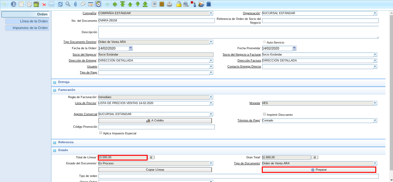The height and width of the screenshot is (182, 393).
Task: Refresh the record with the blue arrows icon
Action: pos(60,4)
